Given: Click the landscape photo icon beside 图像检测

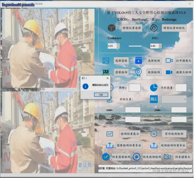Looking at the screenshot, I should [x=106, y=72].
